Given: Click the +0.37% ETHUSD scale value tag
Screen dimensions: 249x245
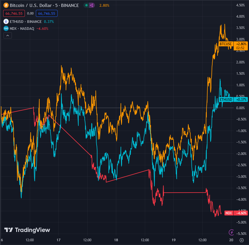Looking at the screenshot, I should click(241, 100).
